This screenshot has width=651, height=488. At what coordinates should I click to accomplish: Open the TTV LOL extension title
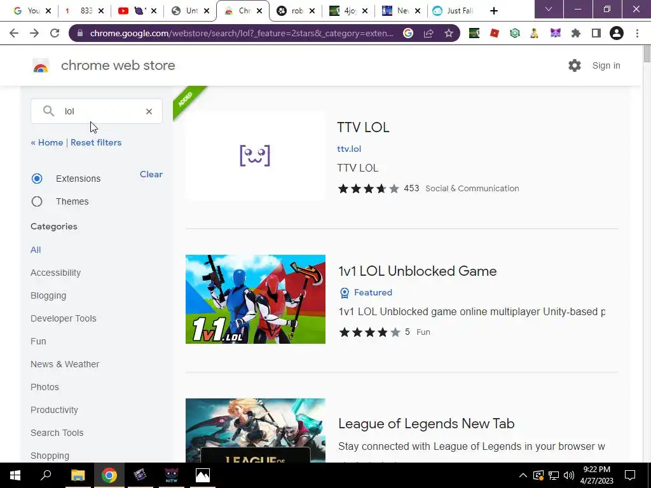point(363,127)
